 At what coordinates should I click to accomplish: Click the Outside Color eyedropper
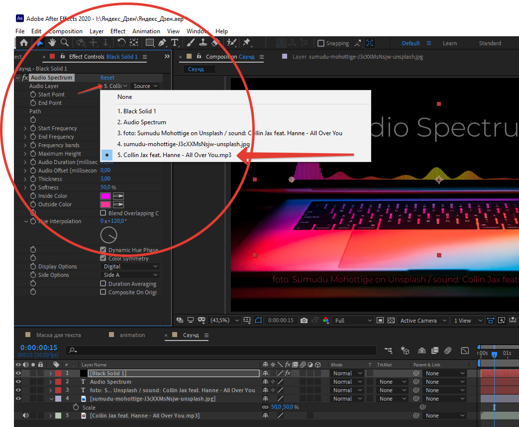coord(118,204)
